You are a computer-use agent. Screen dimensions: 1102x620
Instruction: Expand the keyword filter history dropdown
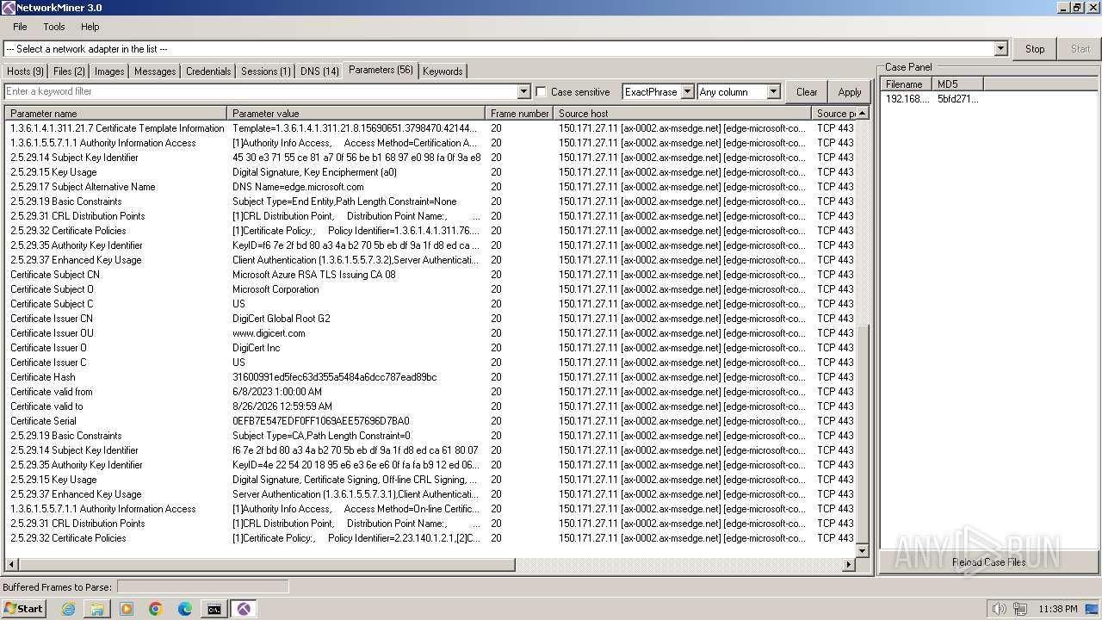pos(523,91)
